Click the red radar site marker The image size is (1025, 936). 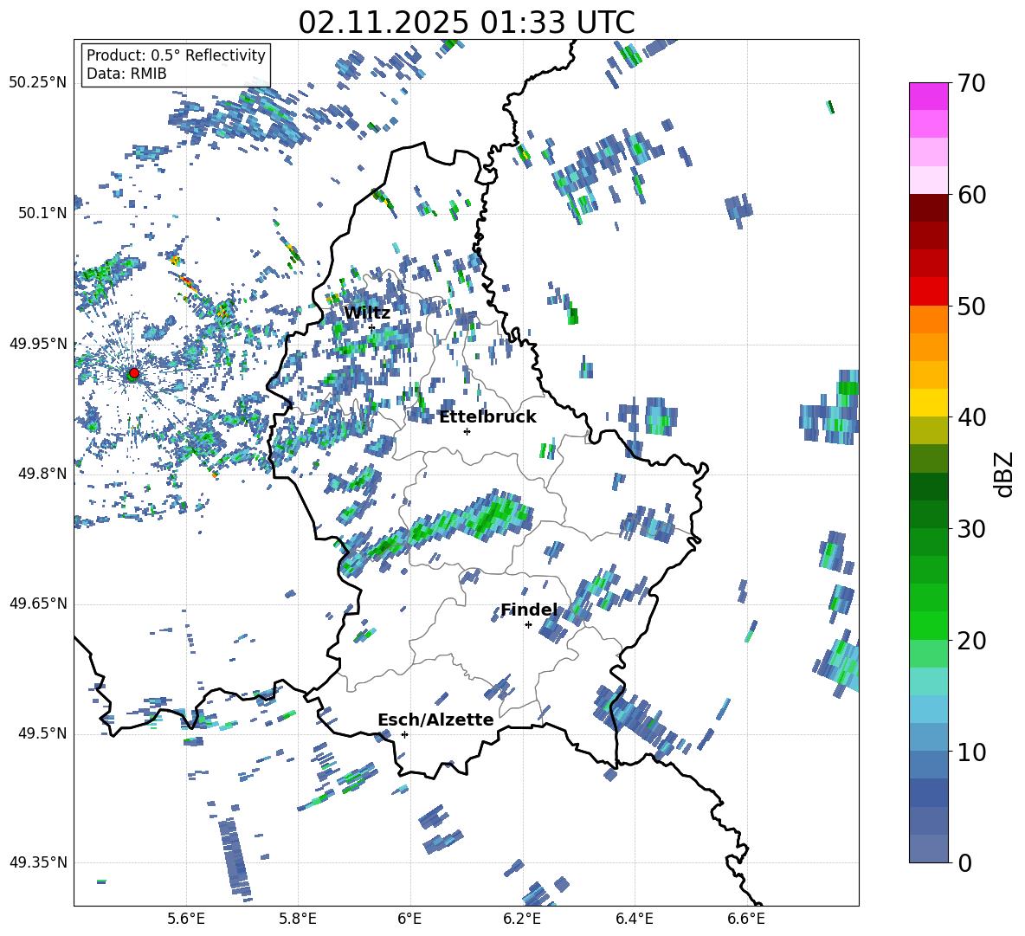coord(134,373)
